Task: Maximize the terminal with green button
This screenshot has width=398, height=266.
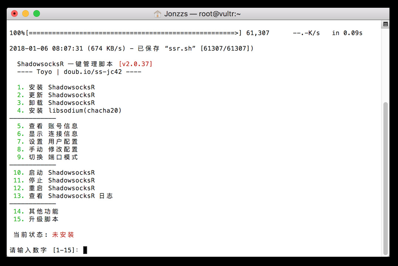Action: [37, 13]
